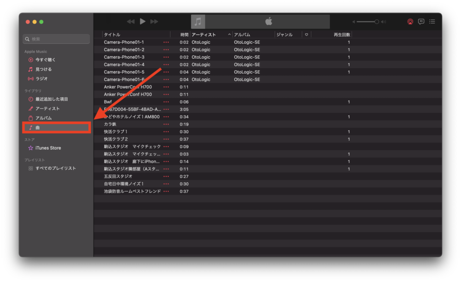This screenshot has width=461, height=282.
Task: Open the AirPlay audio output icon
Action: [x=410, y=22]
